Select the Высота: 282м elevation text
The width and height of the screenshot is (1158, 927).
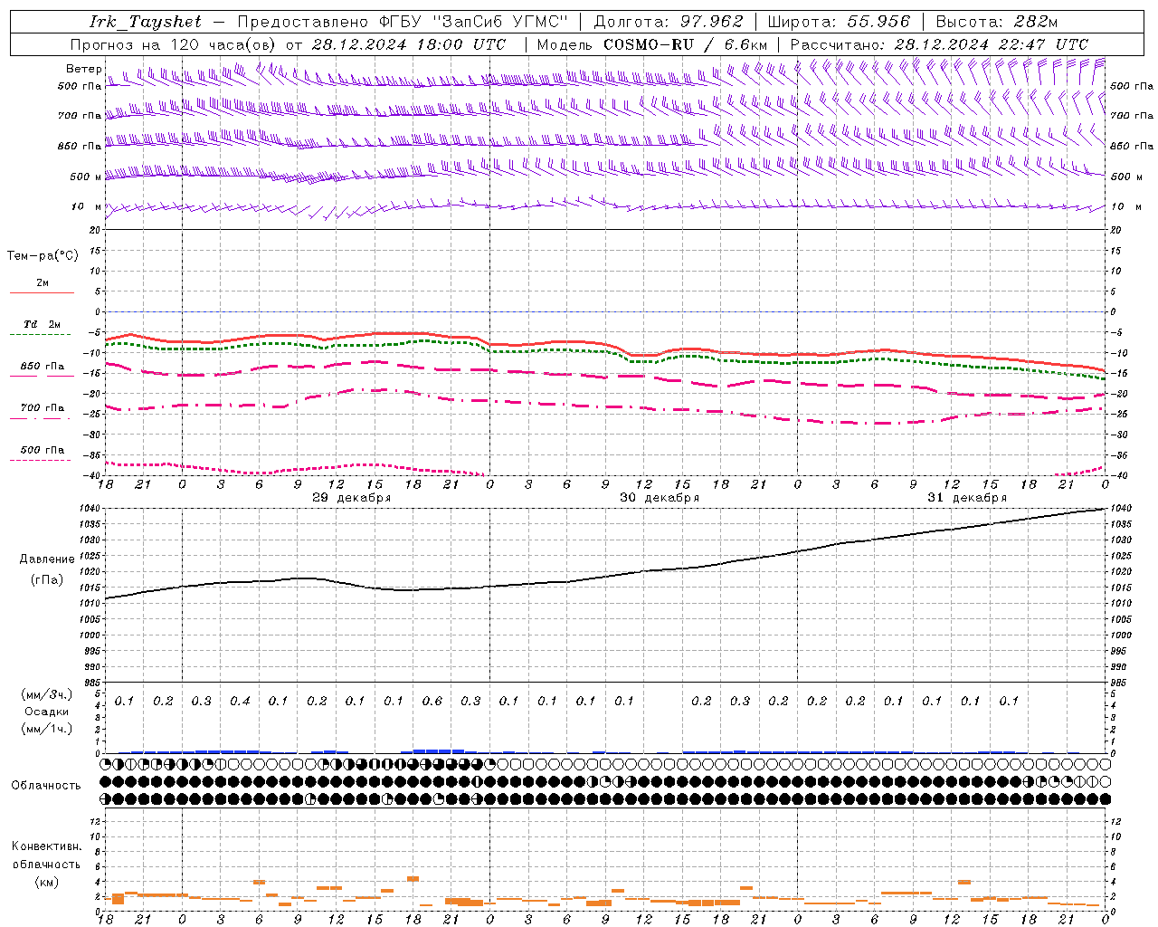pos(997,22)
